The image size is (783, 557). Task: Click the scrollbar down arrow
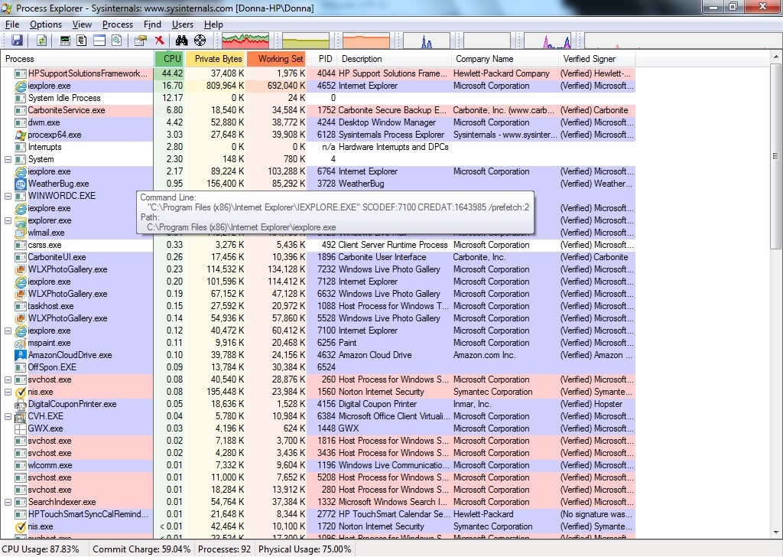[775, 533]
